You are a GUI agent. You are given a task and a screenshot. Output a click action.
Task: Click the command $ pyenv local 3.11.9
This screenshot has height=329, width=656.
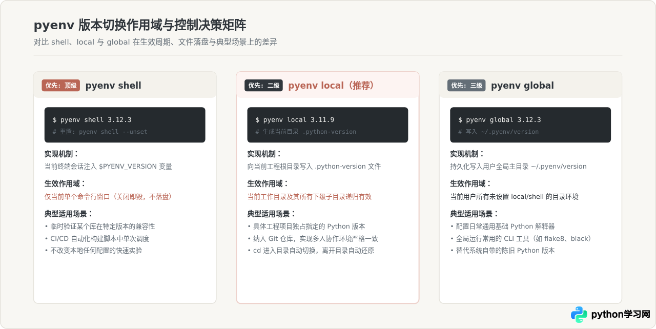pos(295,120)
